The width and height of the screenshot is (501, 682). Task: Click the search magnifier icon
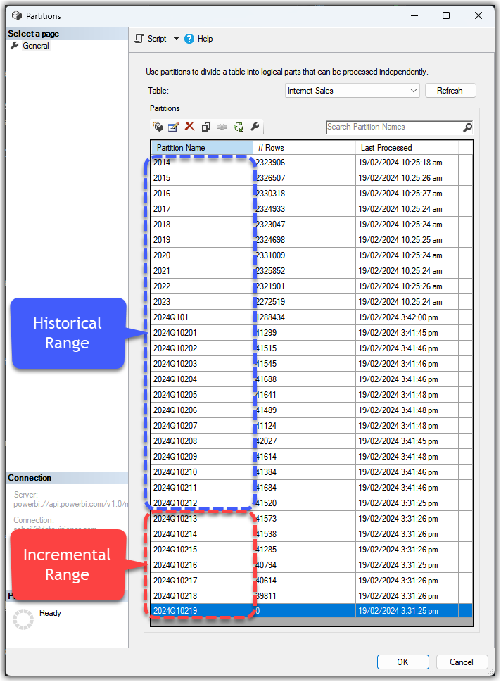click(x=467, y=127)
